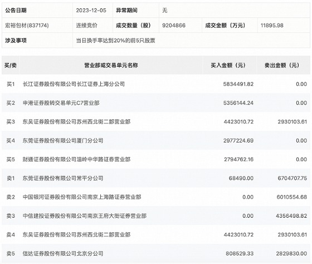This screenshot has width=312, height=264.
Task: Click 中国银河证券南京上海路证券营业部
Action: (82, 197)
